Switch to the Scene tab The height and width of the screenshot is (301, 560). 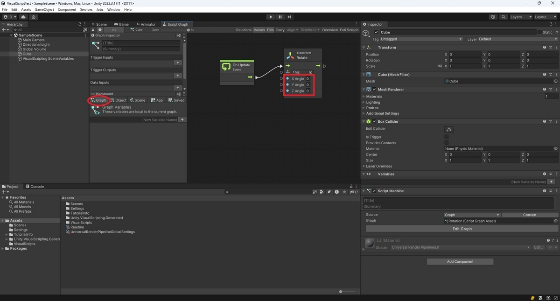pyautogui.click(x=99, y=24)
